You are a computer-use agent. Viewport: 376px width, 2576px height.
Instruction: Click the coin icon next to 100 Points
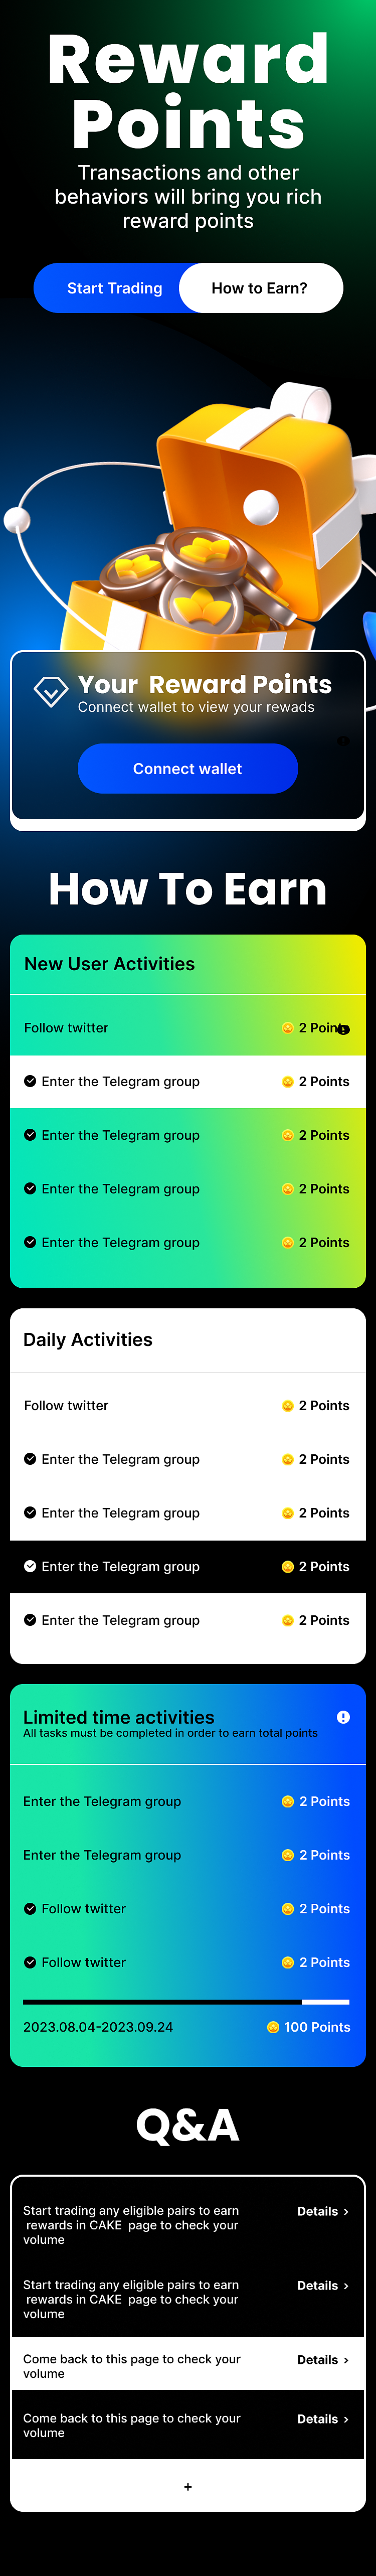point(273,2027)
